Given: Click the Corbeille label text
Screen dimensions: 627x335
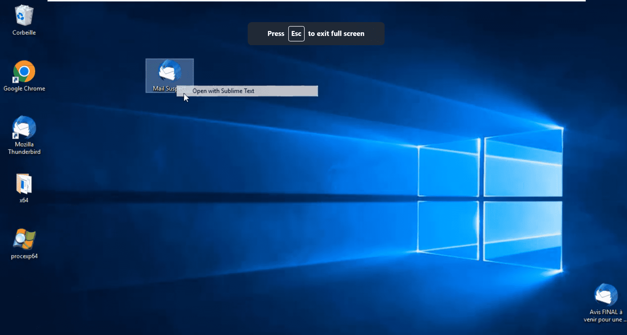Looking at the screenshot, I should 24,33.
